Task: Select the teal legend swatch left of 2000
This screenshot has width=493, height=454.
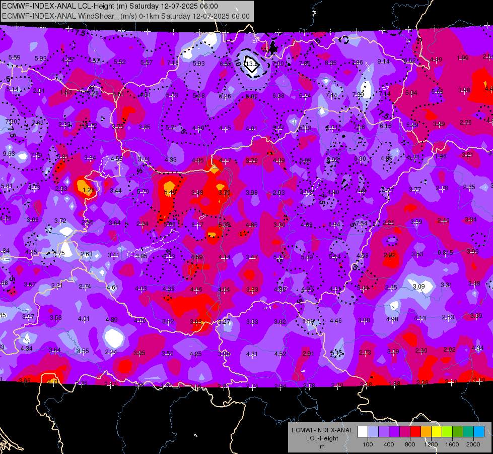Action: point(468,431)
